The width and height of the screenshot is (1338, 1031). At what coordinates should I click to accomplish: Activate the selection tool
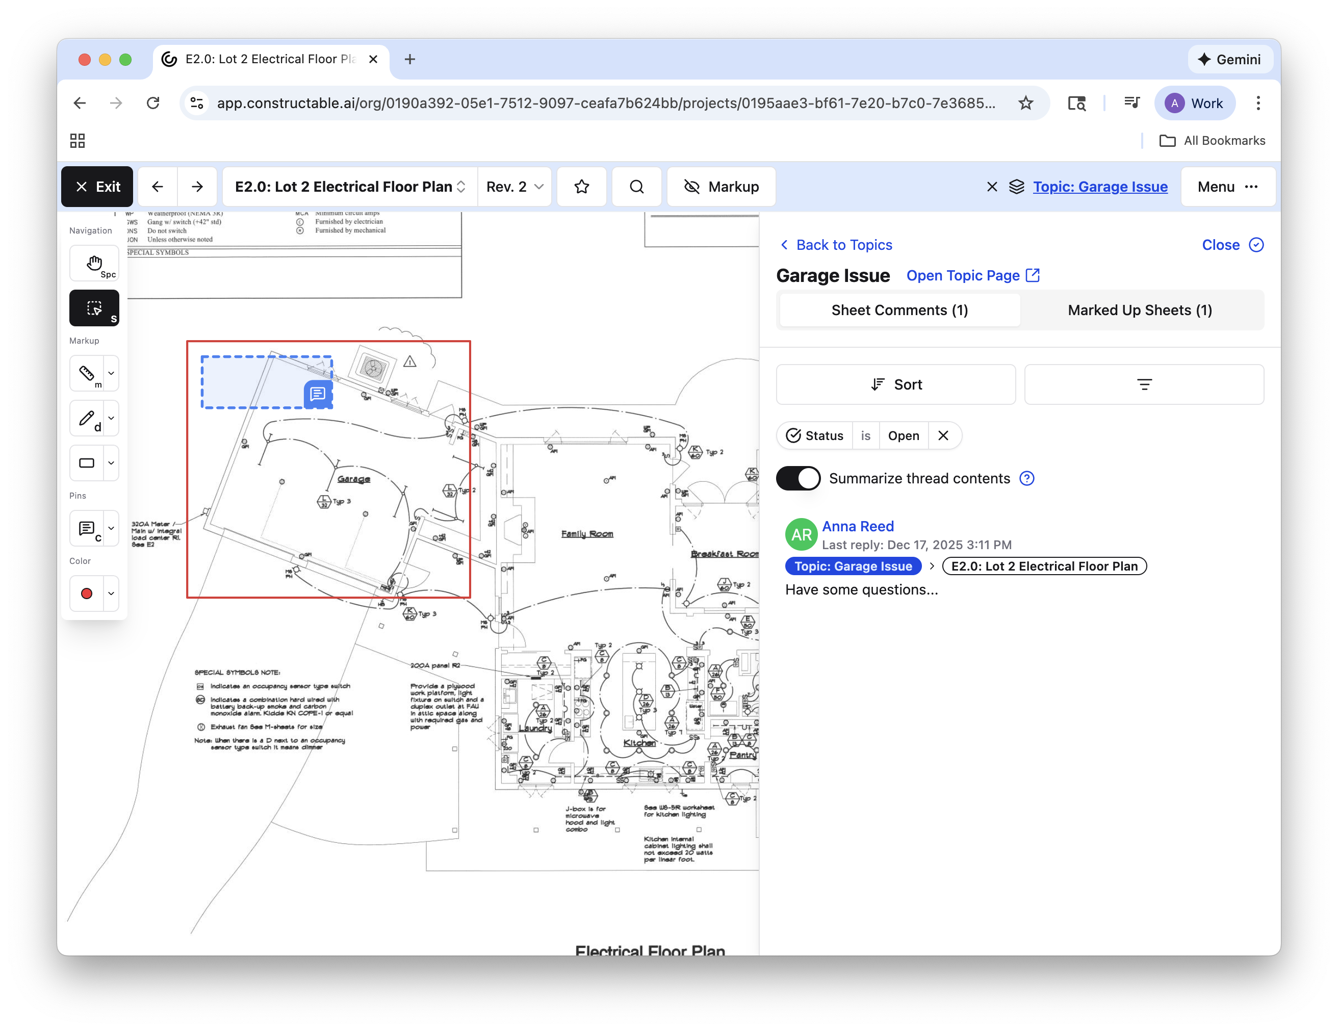pos(94,308)
